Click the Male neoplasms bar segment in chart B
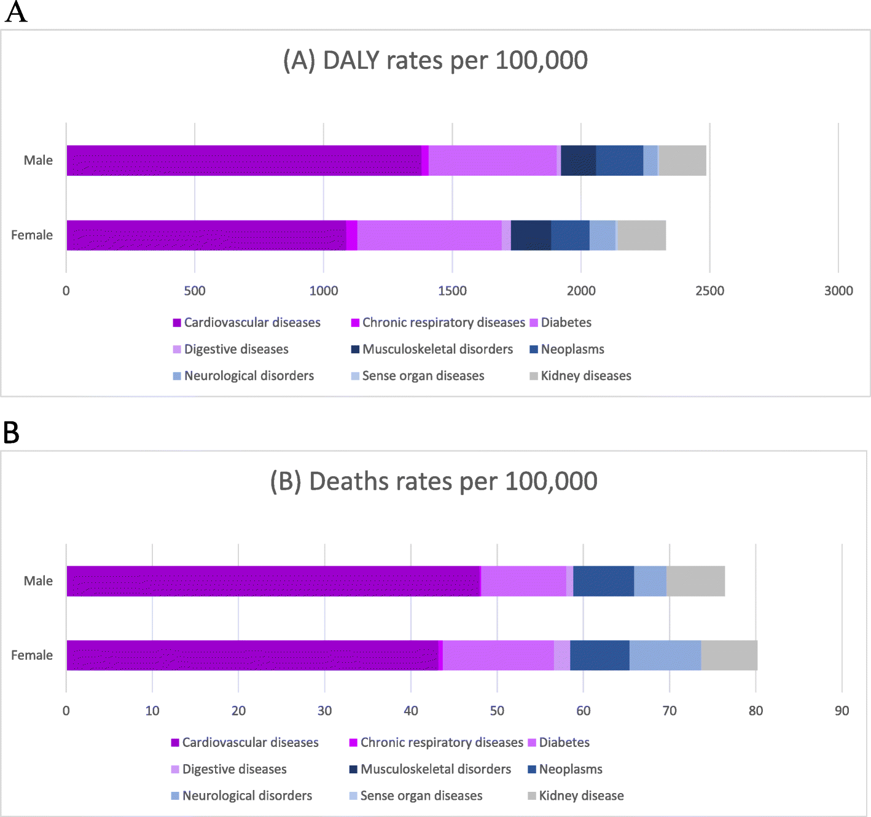The height and width of the screenshot is (817, 871). click(604, 581)
